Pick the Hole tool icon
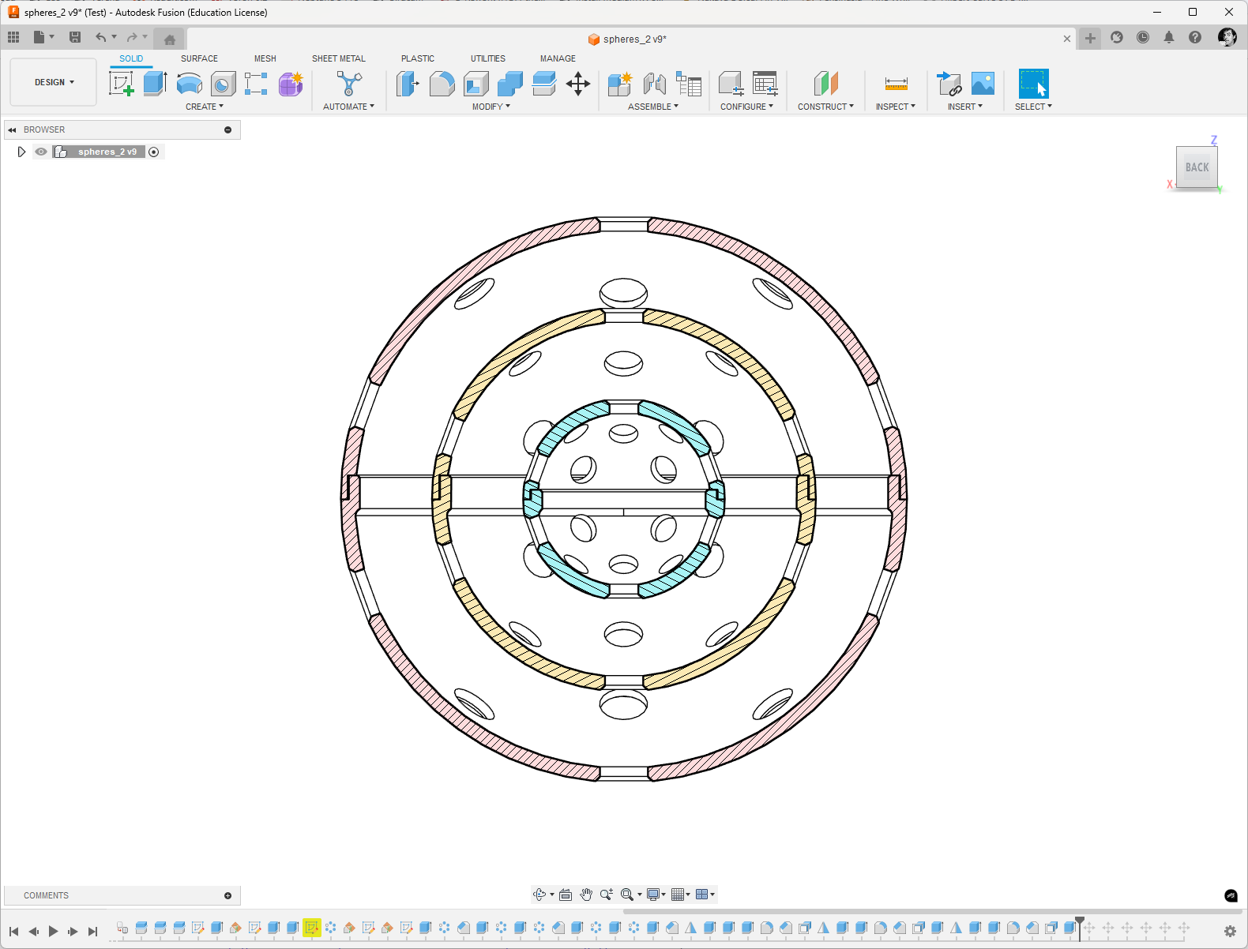1248x949 pixels. pyautogui.click(x=223, y=84)
